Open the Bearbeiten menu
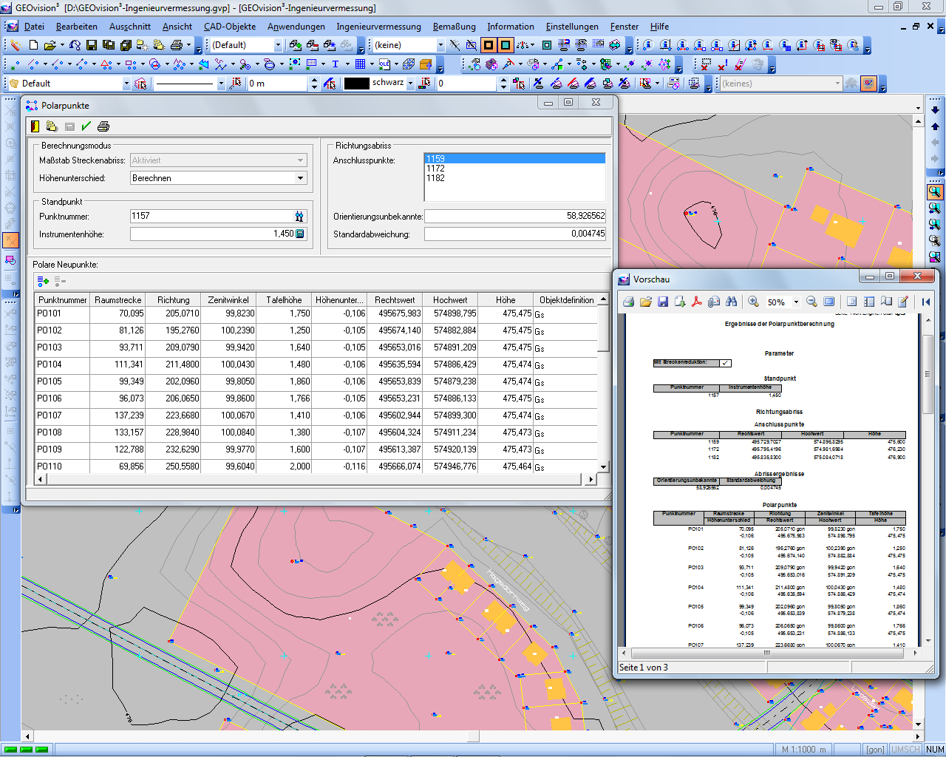Viewport: 946px width, 757px height. [x=76, y=27]
